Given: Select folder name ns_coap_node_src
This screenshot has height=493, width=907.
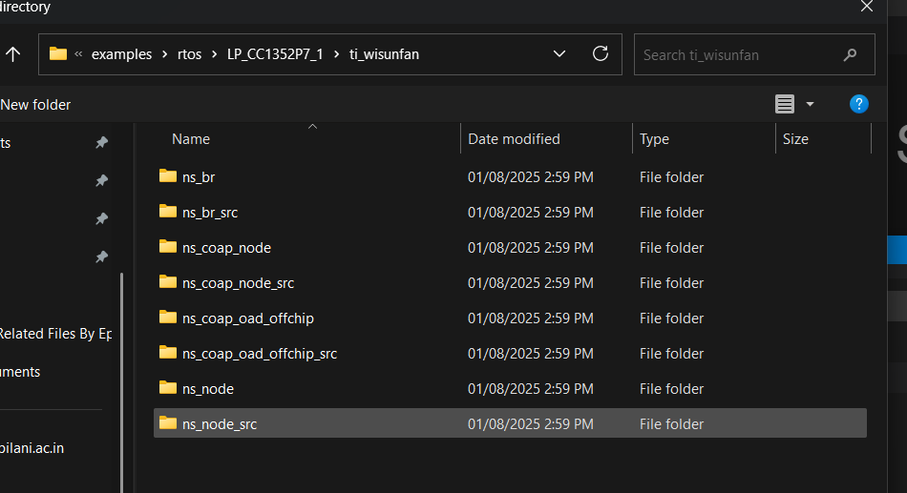Looking at the screenshot, I should (x=239, y=283).
